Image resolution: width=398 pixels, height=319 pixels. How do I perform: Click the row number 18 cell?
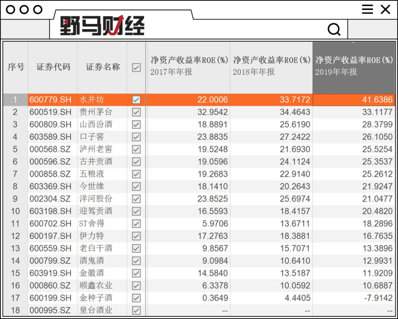pos(15,310)
